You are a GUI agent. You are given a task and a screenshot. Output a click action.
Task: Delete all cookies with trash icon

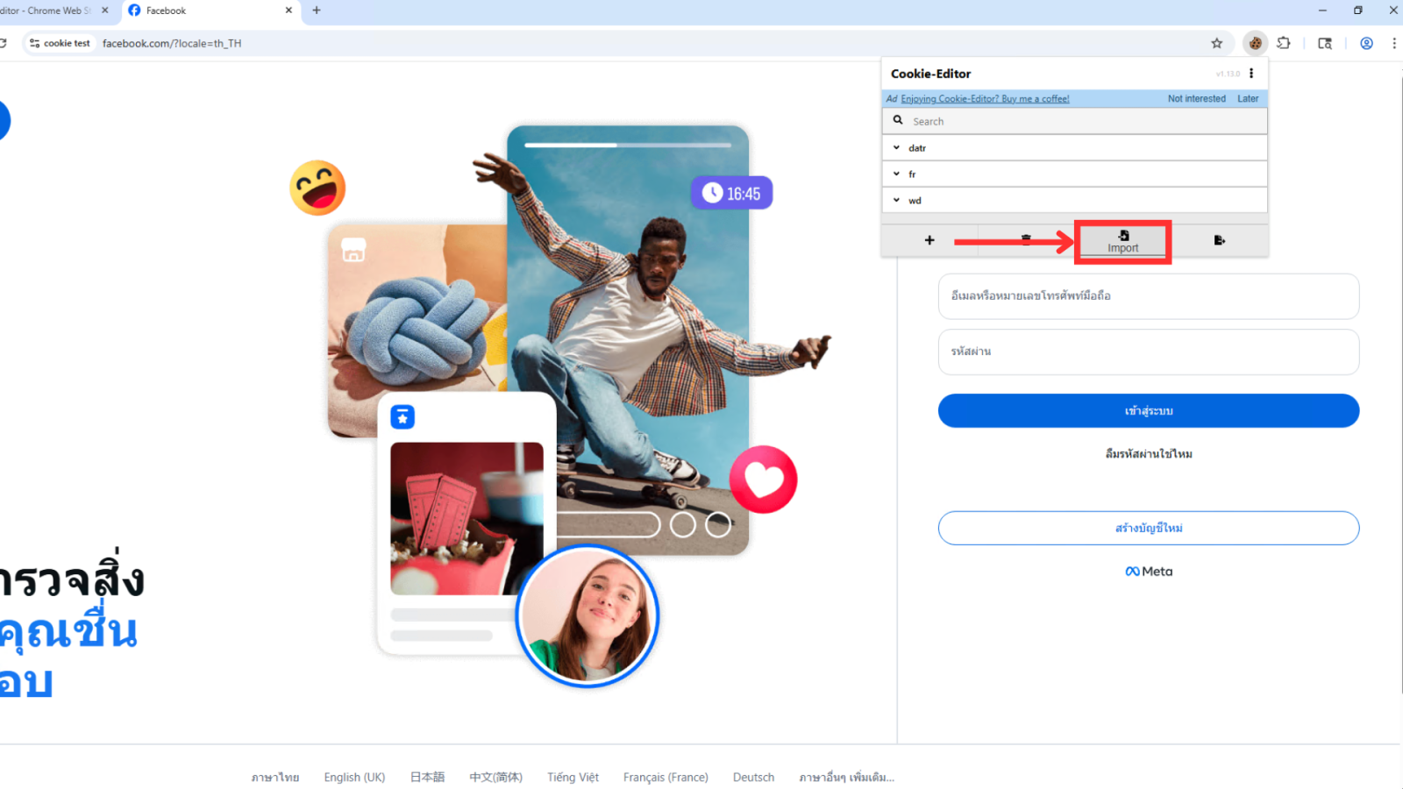coord(1026,240)
